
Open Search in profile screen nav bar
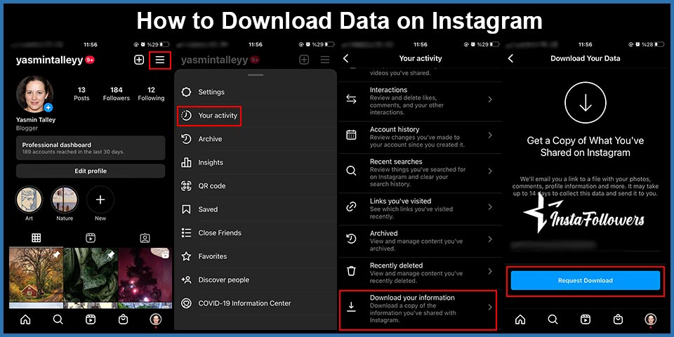coord(58,319)
